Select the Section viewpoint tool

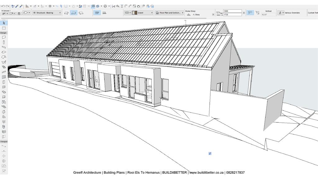point(4,146)
